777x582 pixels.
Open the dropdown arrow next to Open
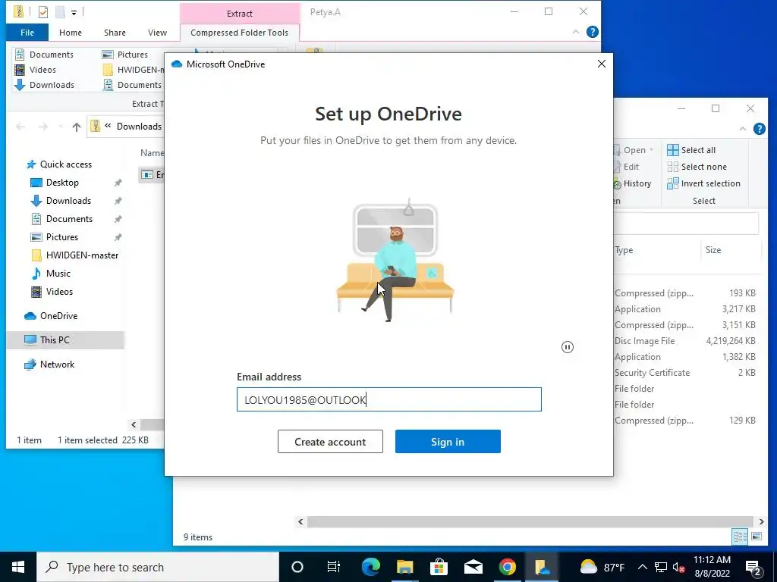click(x=651, y=150)
